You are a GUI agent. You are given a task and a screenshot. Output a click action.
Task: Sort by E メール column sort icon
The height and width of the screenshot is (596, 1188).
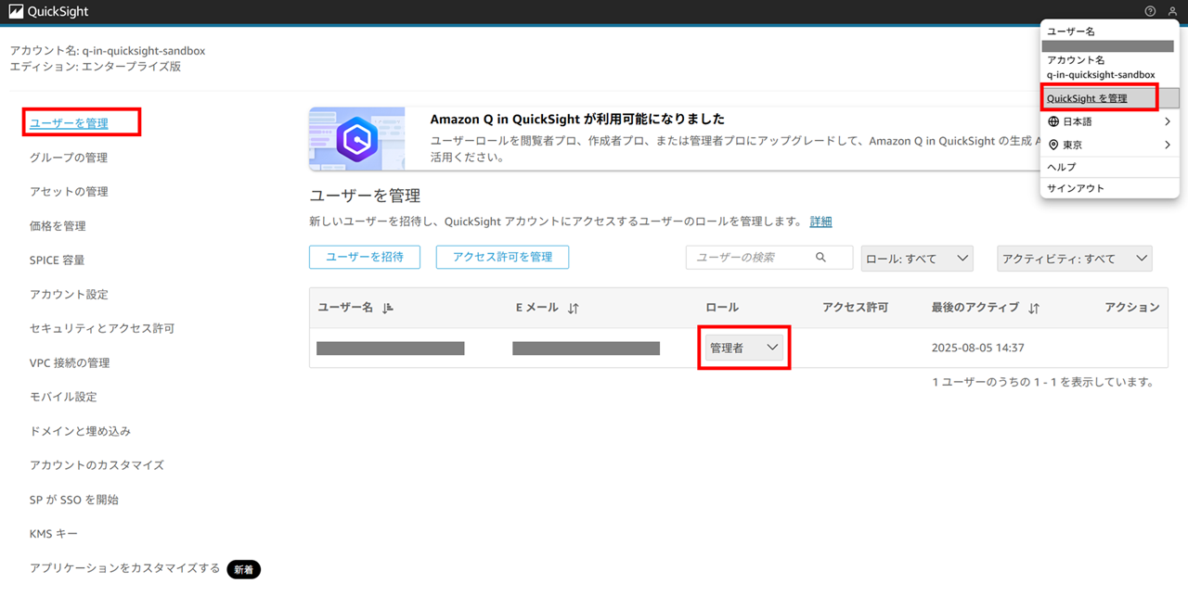click(573, 308)
